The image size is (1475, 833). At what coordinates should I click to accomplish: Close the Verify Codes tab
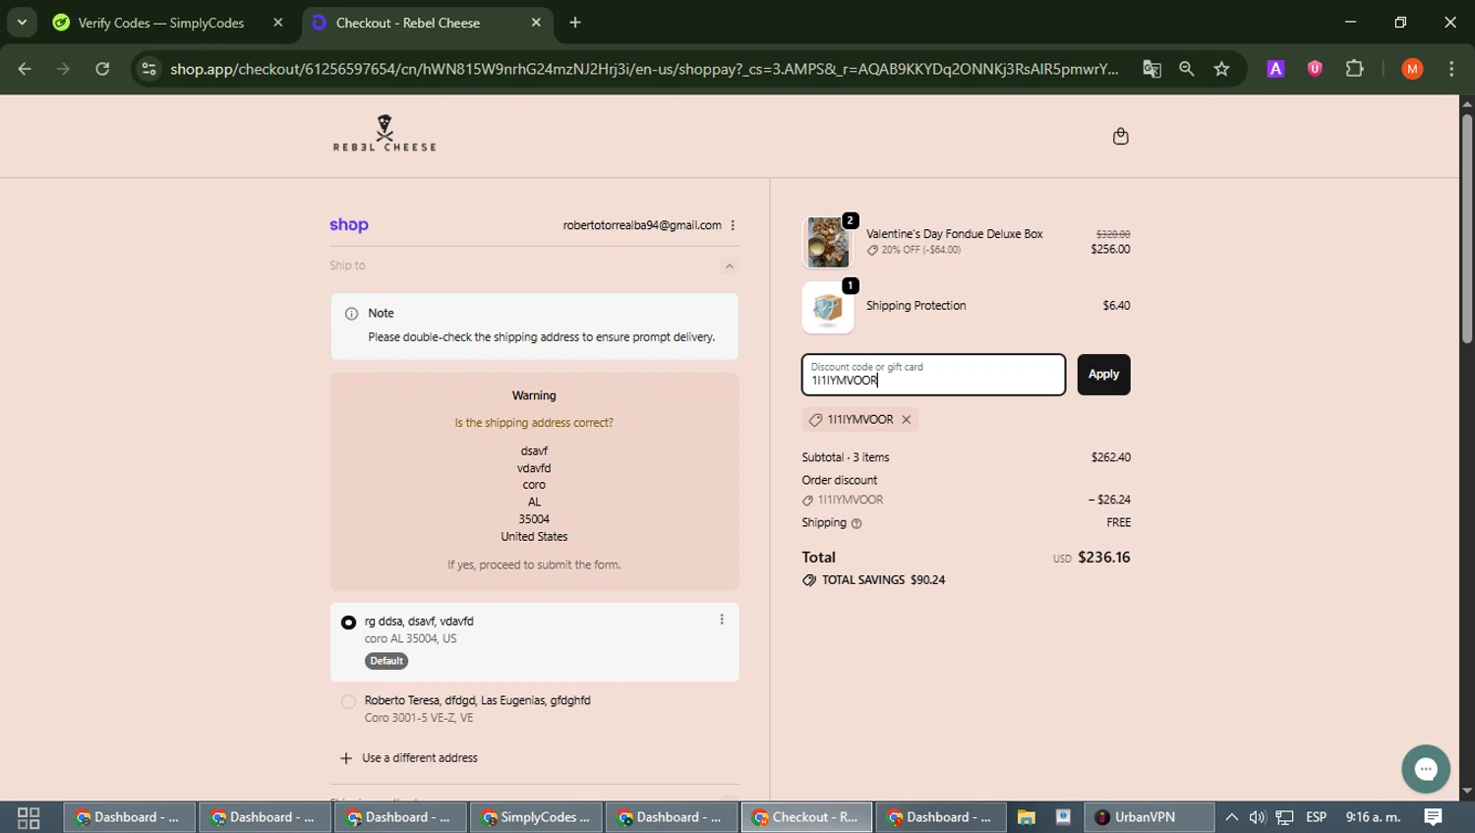(278, 23)
